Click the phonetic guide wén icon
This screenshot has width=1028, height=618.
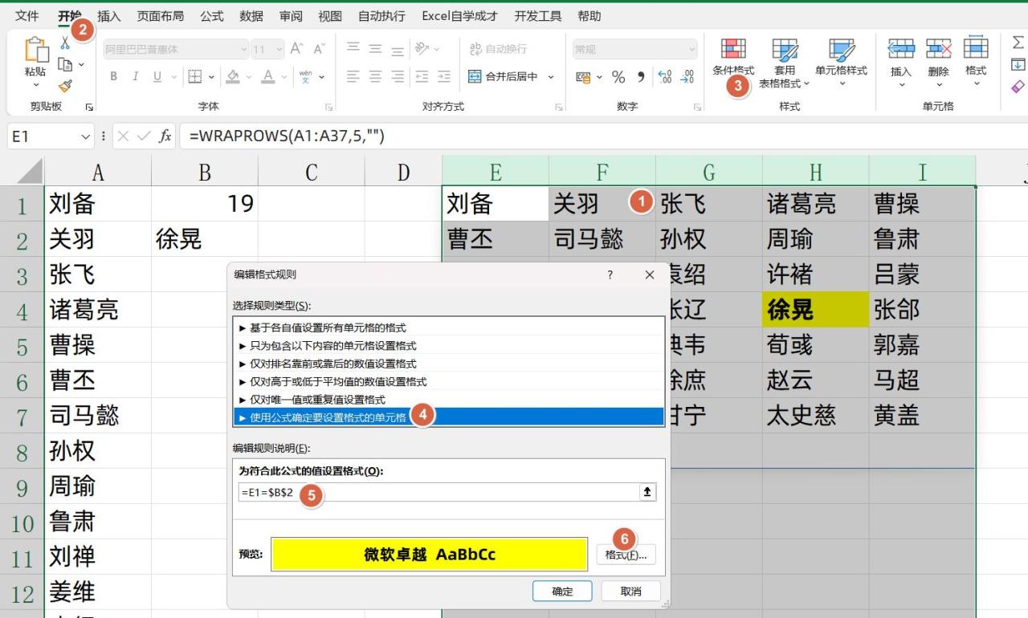306,77
